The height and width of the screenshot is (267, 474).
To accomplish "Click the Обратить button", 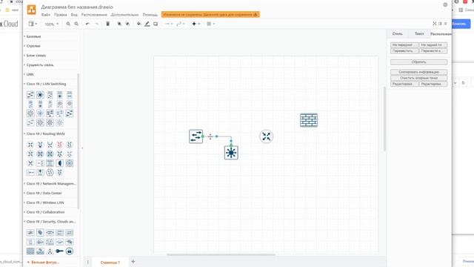I will tap(418, 62).
